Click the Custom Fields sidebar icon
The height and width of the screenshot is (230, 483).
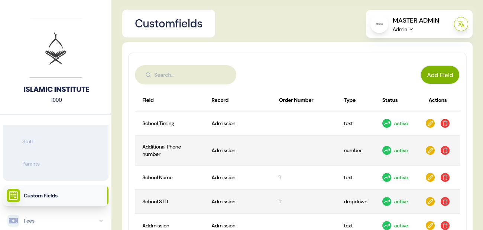(x=13, y=196)
